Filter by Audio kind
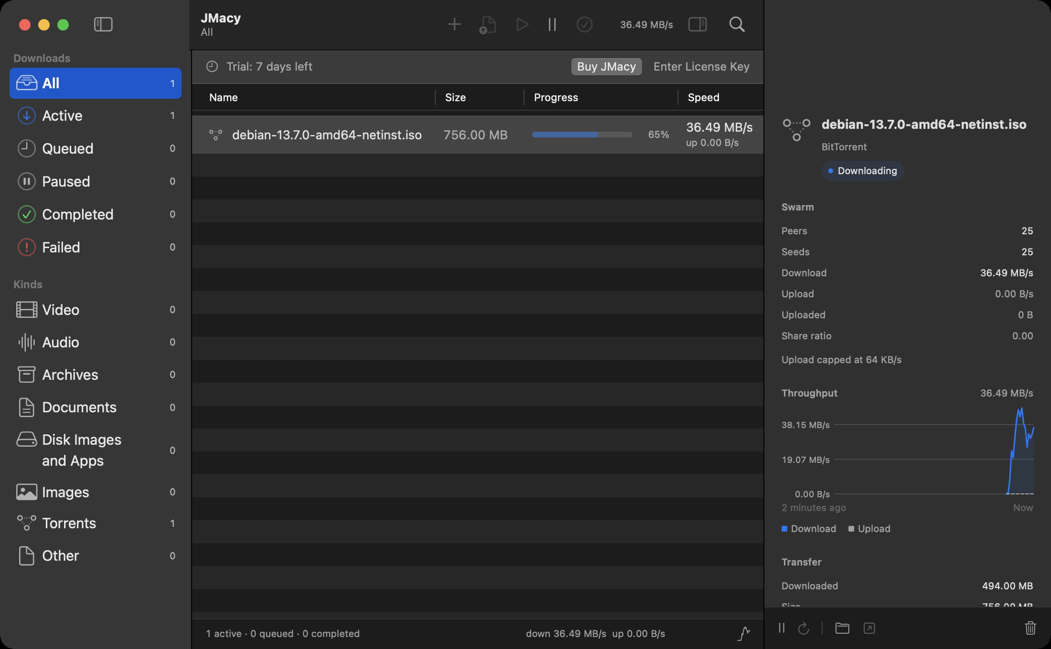1051x649 pixels. pos(96,342)
